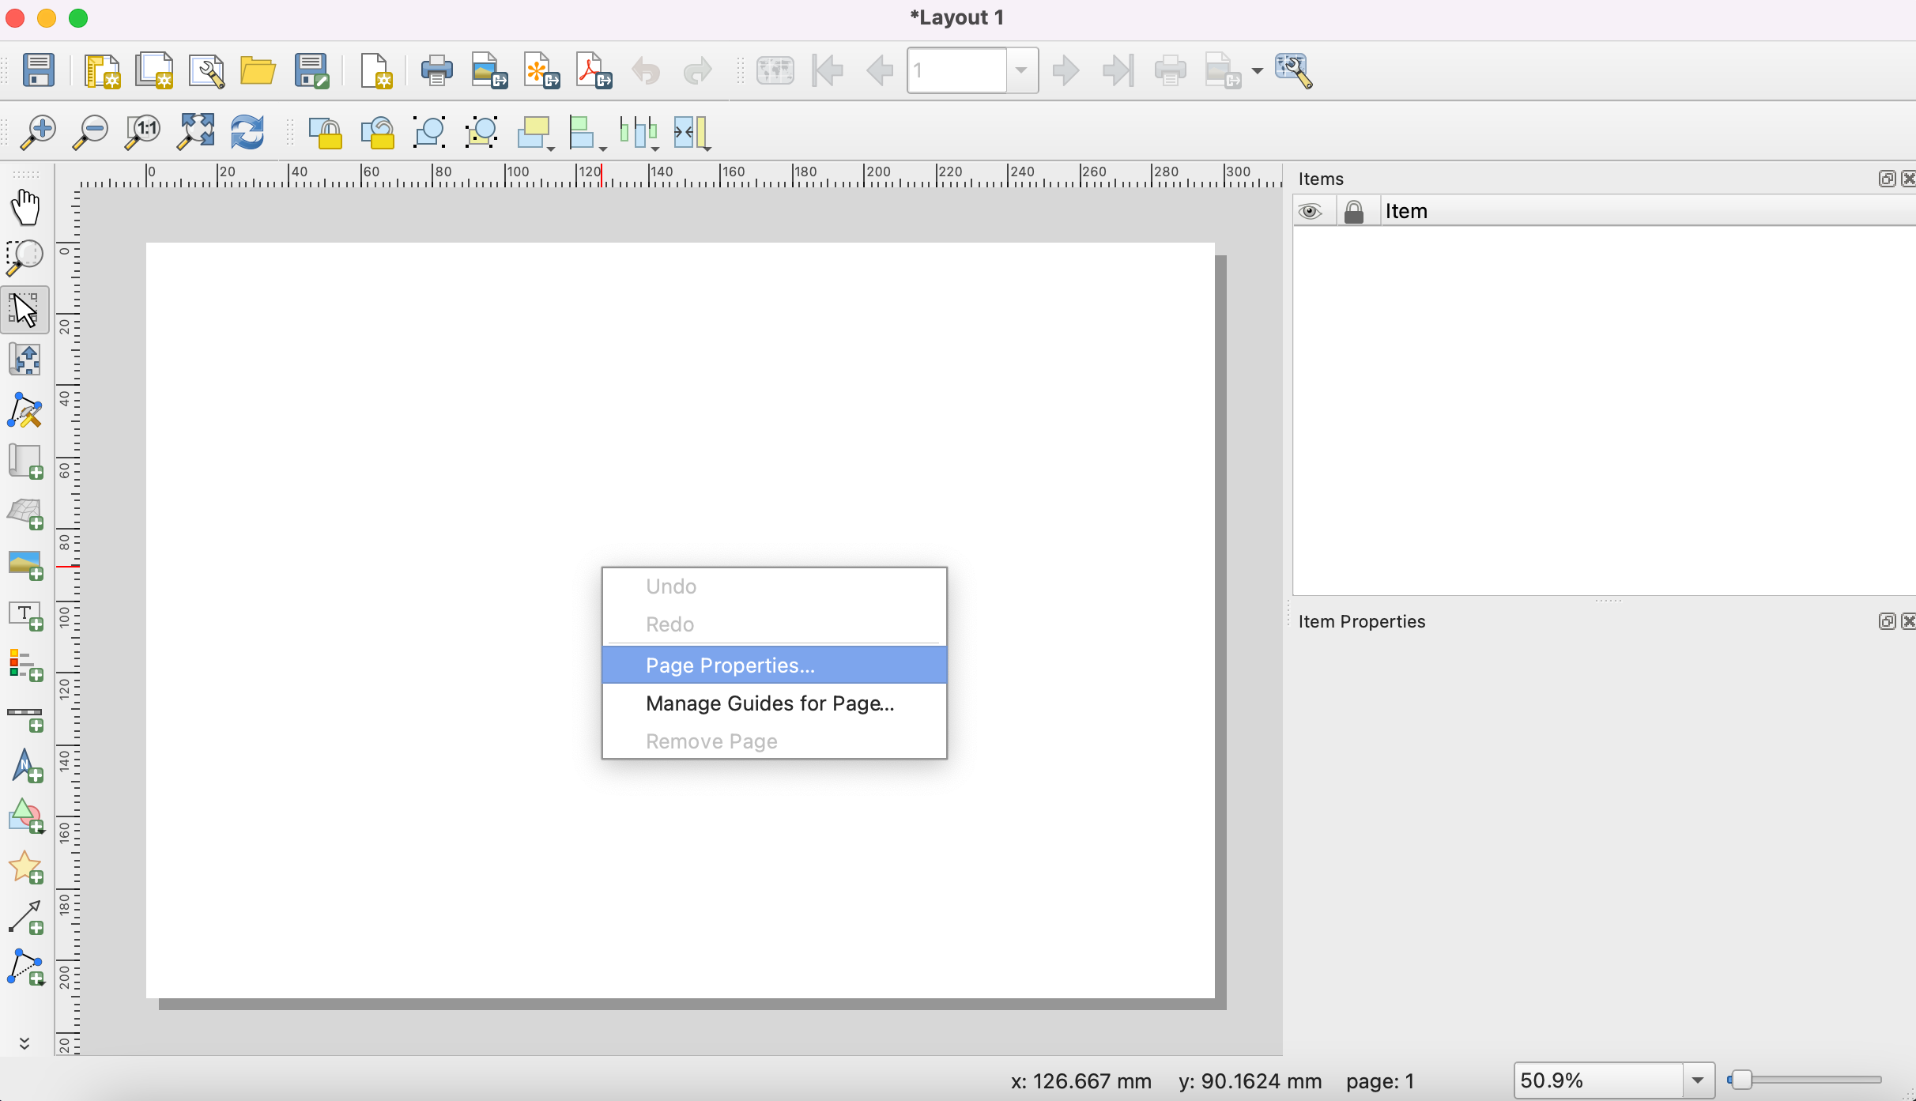Click the Save Project icon
This screenshot has width=1916, height=1101.
click(x=38, y=70)
